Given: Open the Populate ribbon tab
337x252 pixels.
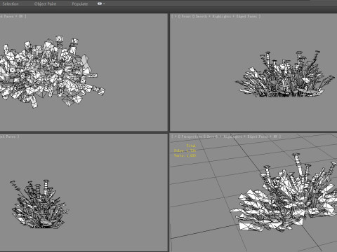Looking at the screenshot, I should coord(80,4).
